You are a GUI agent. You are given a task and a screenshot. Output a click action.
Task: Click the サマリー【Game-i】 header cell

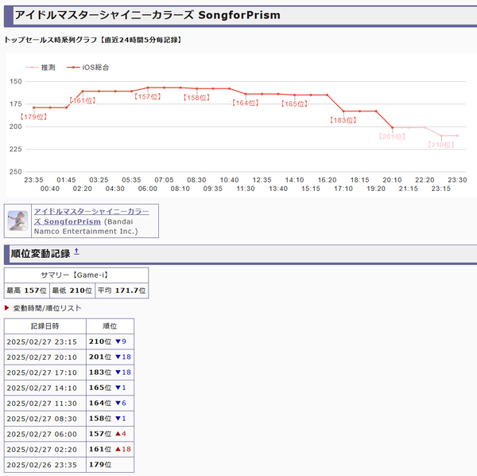click(76, 275)
